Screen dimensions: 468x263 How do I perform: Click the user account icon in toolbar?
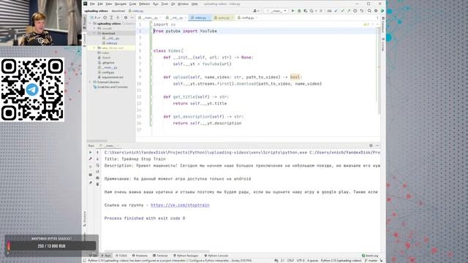coord(255,11)
